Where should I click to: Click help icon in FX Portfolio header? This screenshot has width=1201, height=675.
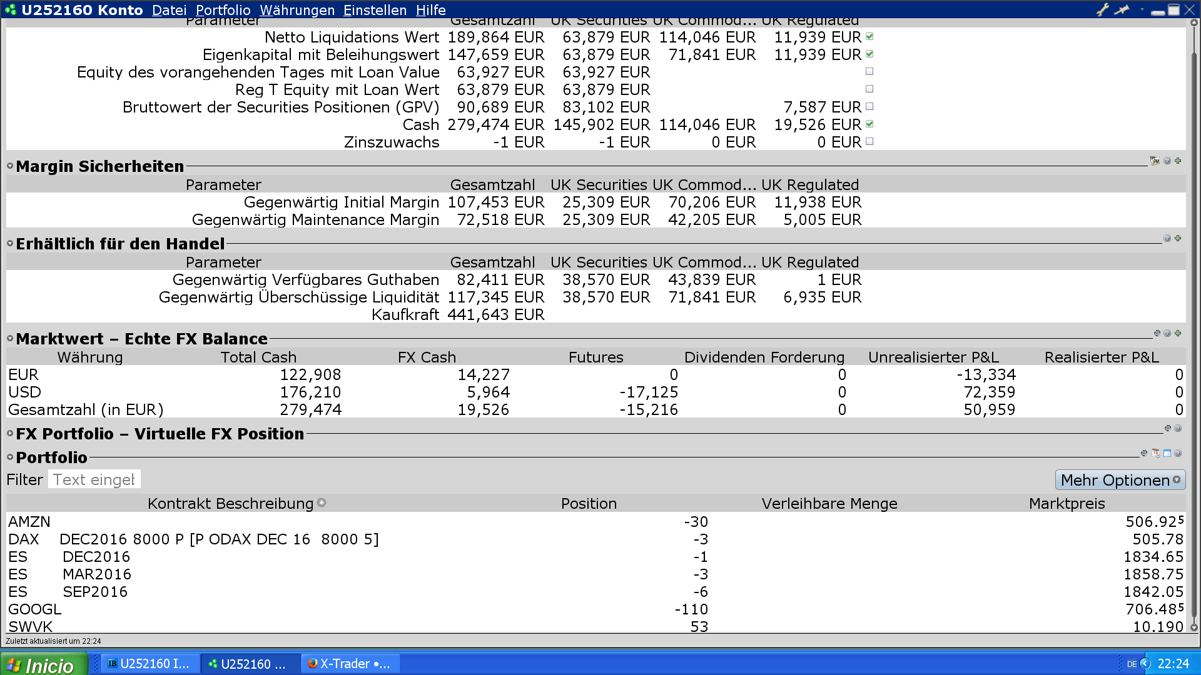[1178, 428]
